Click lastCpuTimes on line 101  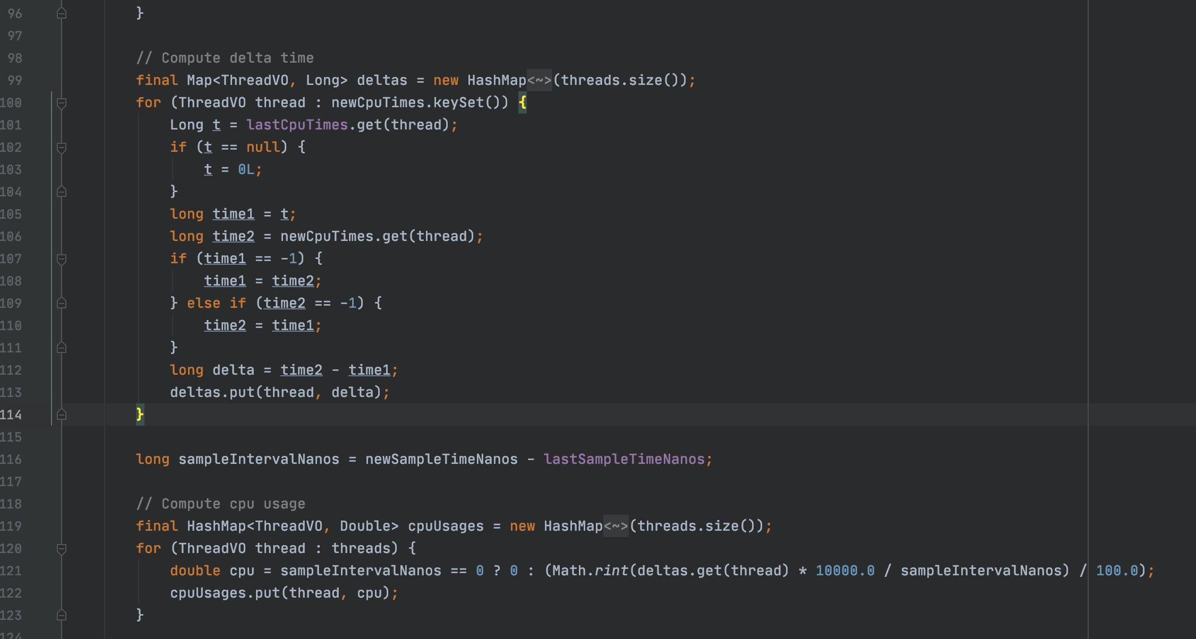tap(297, 125)
